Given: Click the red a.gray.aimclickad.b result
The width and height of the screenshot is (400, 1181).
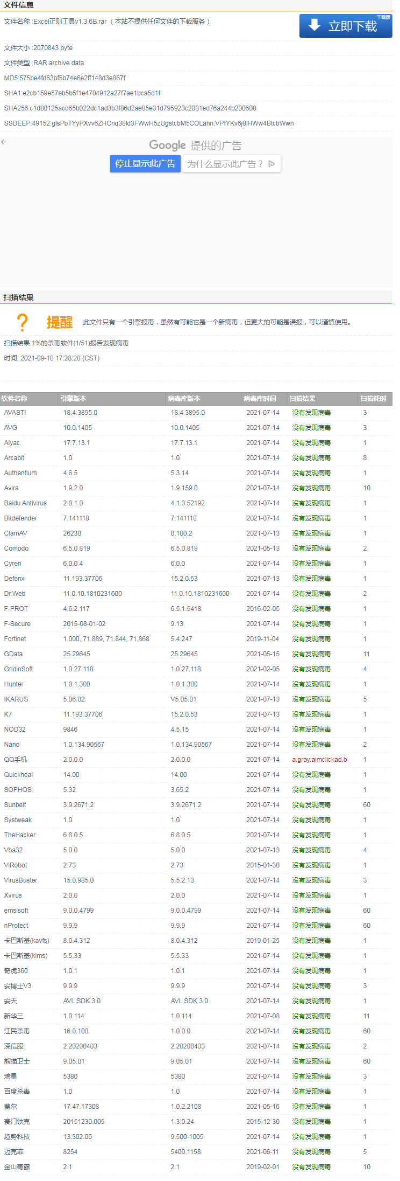Looking at the screenshot, I should (x=319, y=760).
